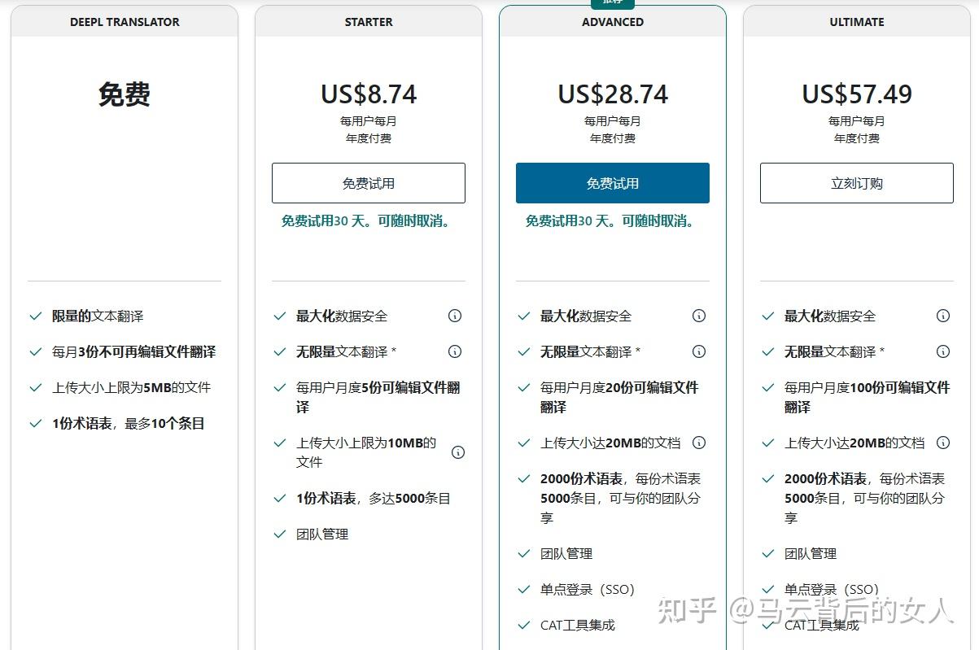
Task: Click Advanced's 年度付费 billing label
Action: click(x=613, y=138)
